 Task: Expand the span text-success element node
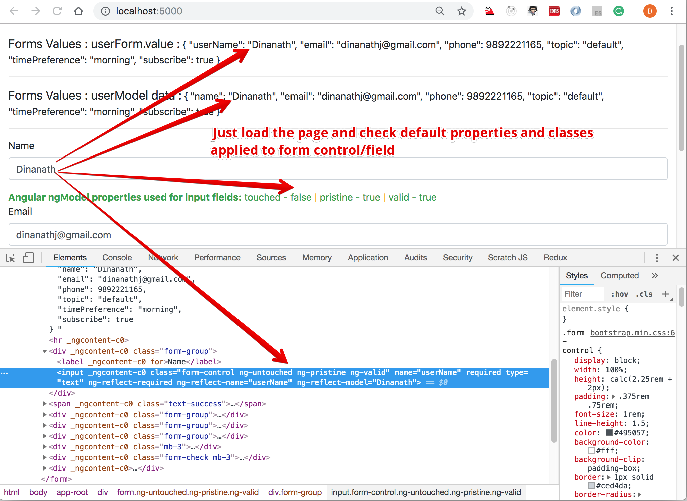coord(45,404)
